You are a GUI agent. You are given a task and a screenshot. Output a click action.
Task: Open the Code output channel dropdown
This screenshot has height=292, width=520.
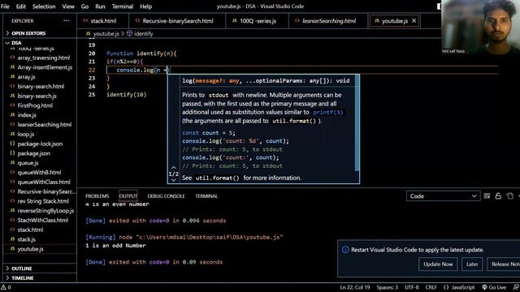pyautogui.click(x=443, y=196)
